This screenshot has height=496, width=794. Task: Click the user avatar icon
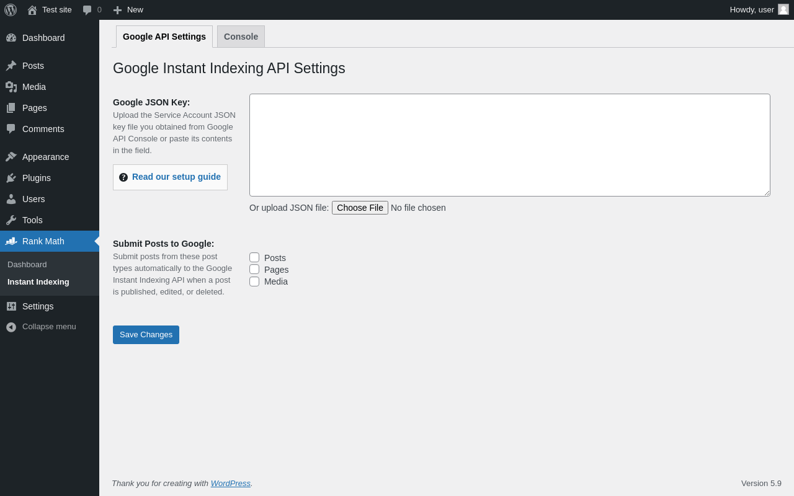pos(783,9)
